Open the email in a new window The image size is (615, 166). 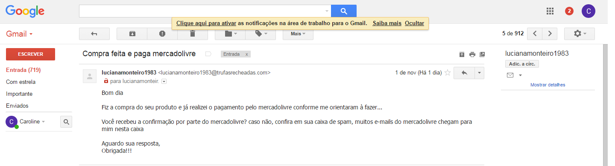482,54
